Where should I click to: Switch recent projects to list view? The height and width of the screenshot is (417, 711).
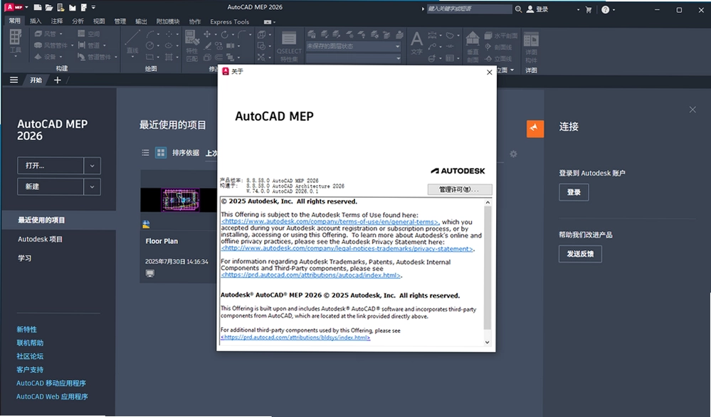(146, 153)
